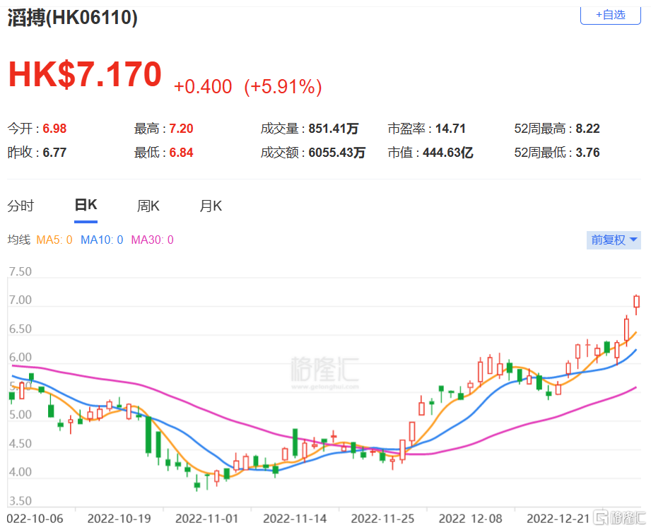
Task: Open the 周K weekly chart tab
Action: pyautogui.click(x=148, y=206)
